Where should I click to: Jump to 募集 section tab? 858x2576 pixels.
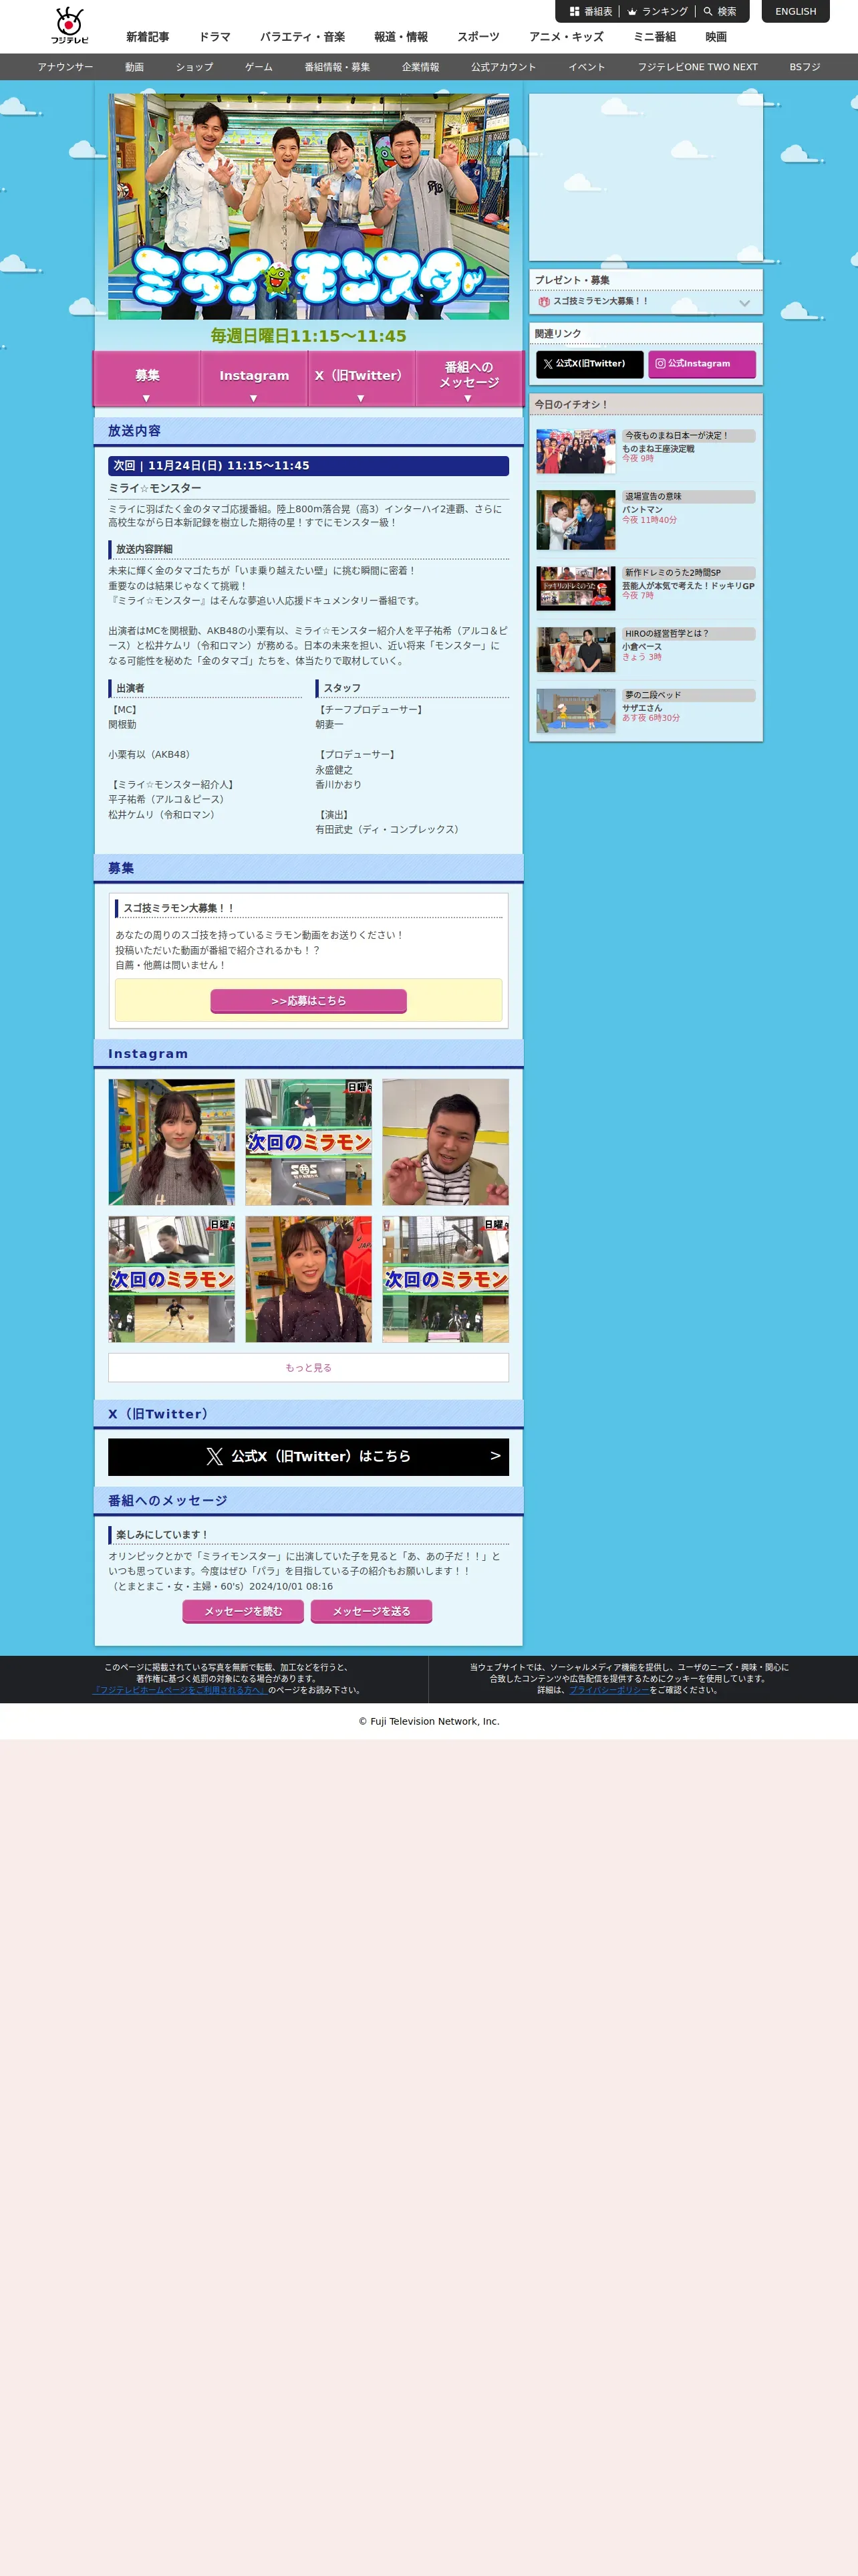click(x=147, y=379)
